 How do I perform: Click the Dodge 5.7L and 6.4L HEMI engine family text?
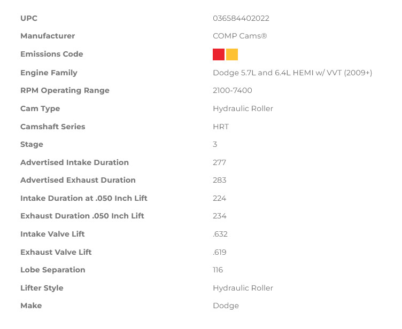292,73
